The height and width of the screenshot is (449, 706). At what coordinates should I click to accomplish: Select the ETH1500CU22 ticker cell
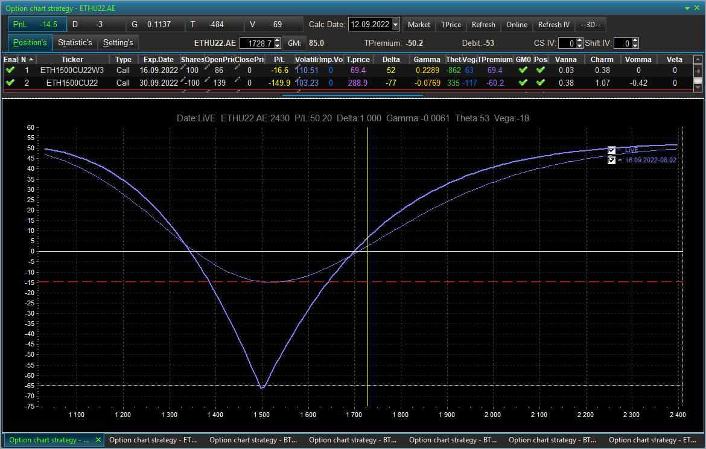[x=72, y=83]
